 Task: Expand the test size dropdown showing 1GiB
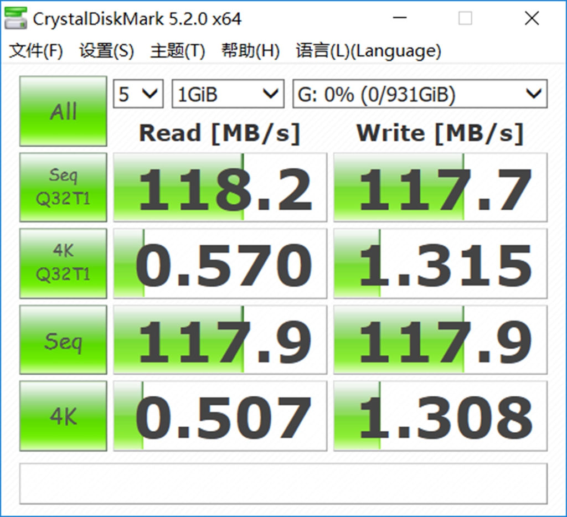tap(228, 94)
